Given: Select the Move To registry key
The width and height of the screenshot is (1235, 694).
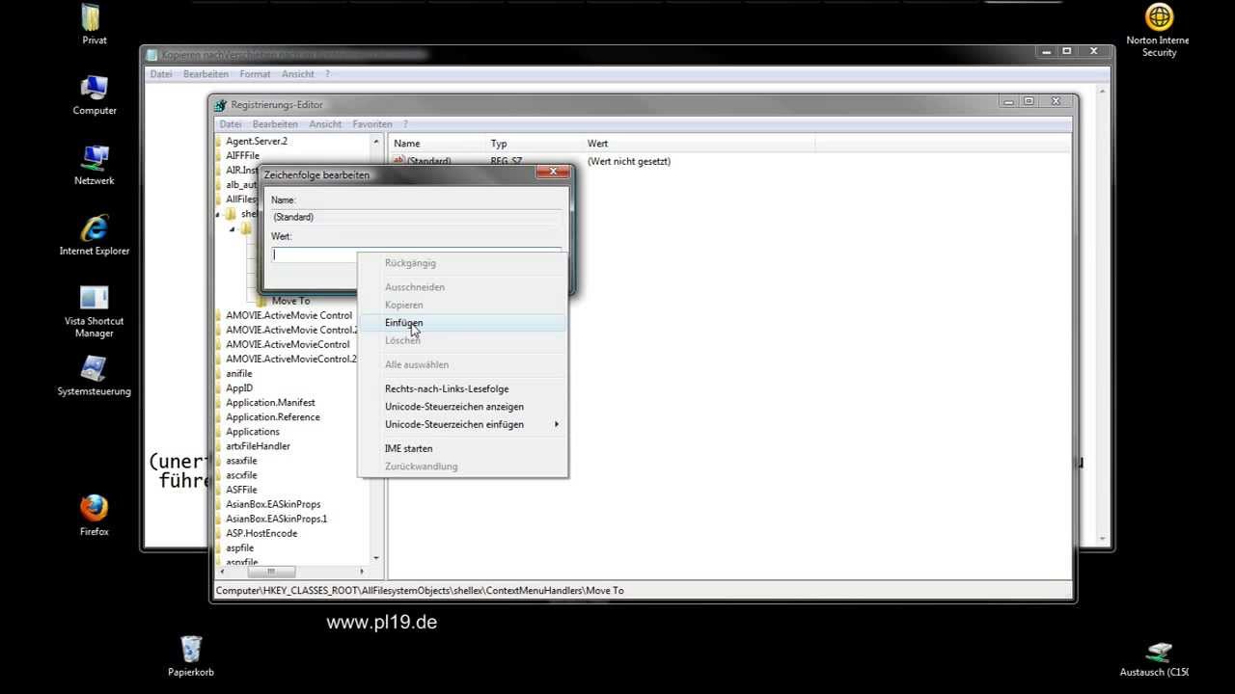Looking at the screenshot, I should [x=290, y=301].
